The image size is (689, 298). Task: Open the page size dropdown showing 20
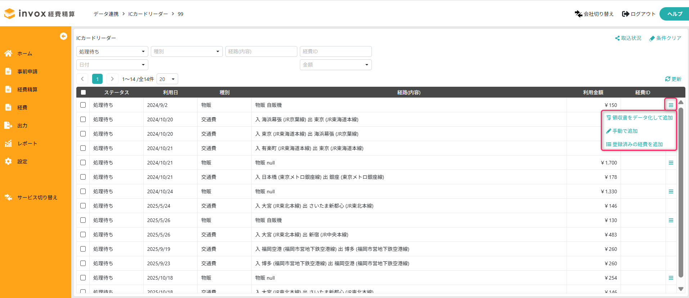coord(167,79)
